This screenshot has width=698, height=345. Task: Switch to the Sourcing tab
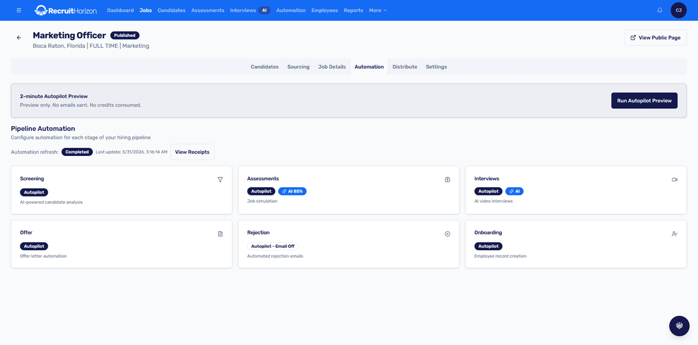click(x=298, y=66)
